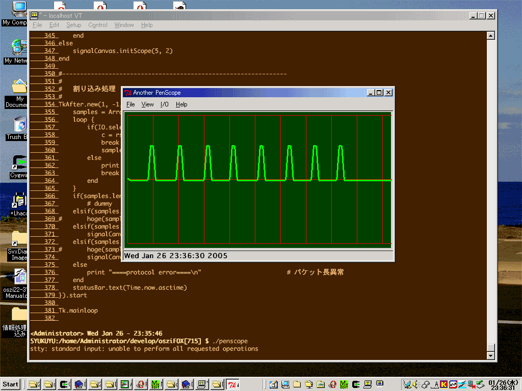Image resolution: width=522 pixels, height=391 pixels.
Task: Open the I/O menu in Another PenScope
Action: [164, 104]
